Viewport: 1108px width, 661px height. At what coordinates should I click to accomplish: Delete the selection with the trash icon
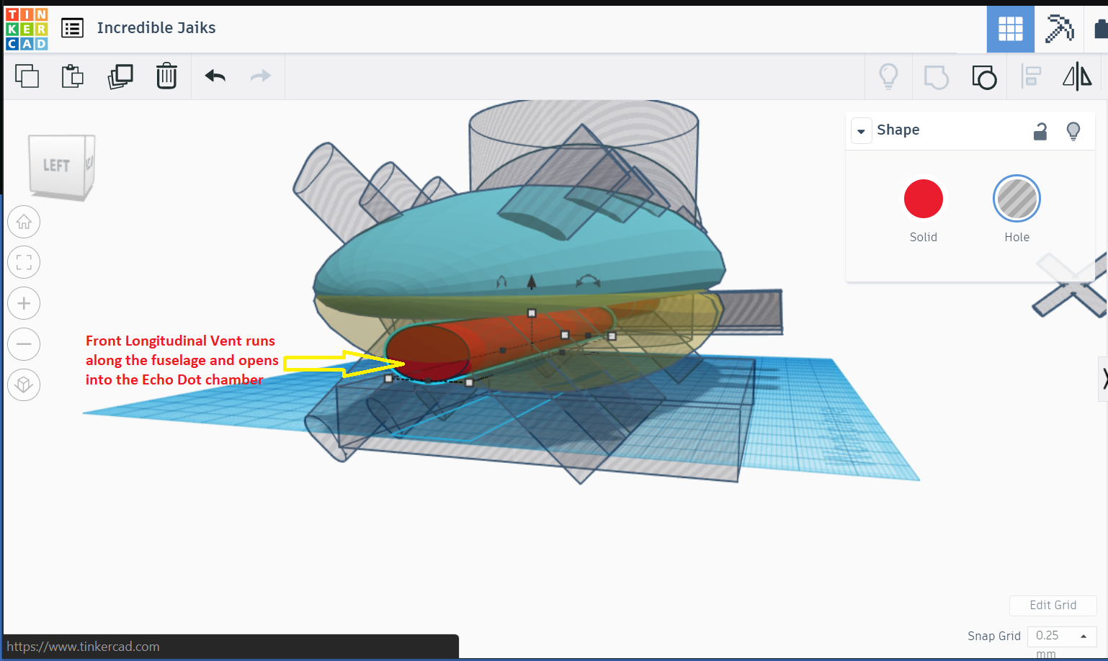pos(166,76)
